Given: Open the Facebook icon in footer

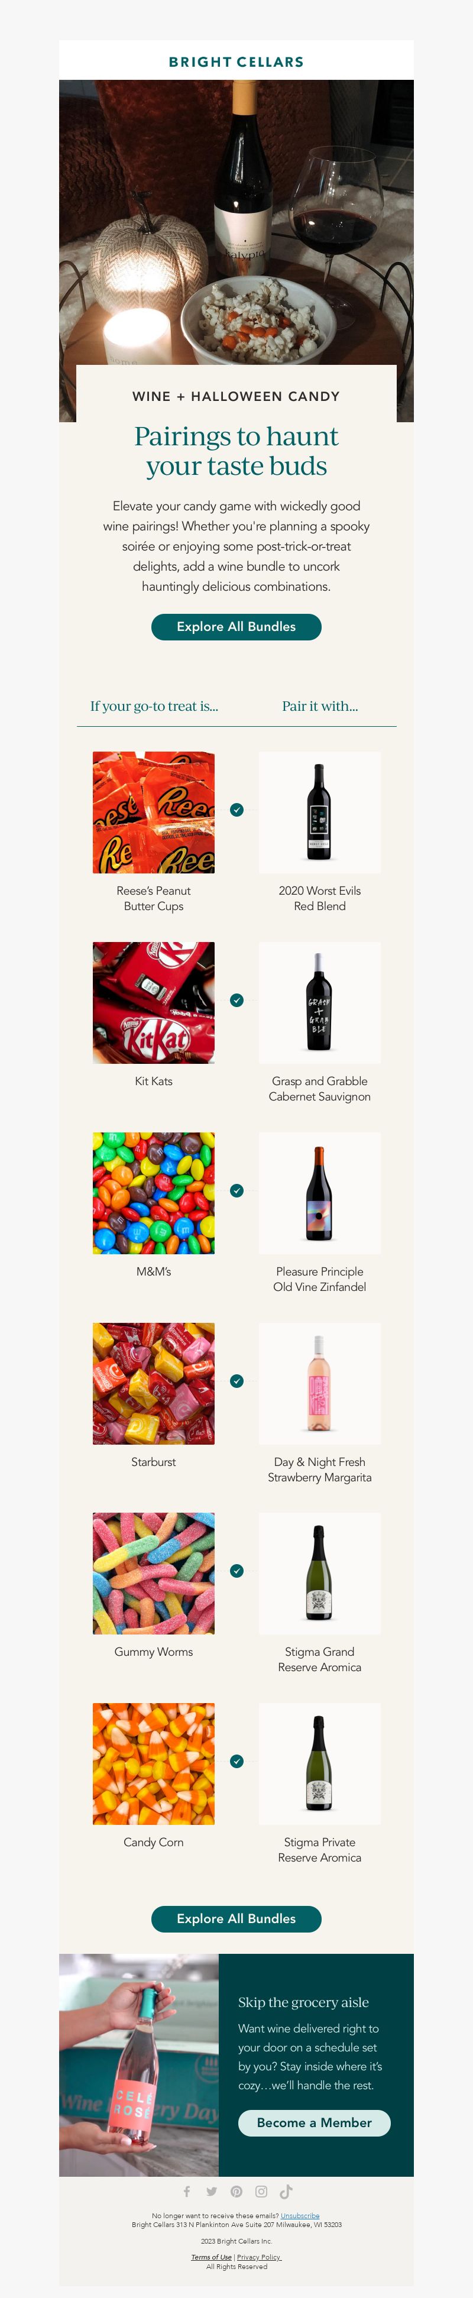Looking at the screenshot, I should click(x=186, y=2191).
